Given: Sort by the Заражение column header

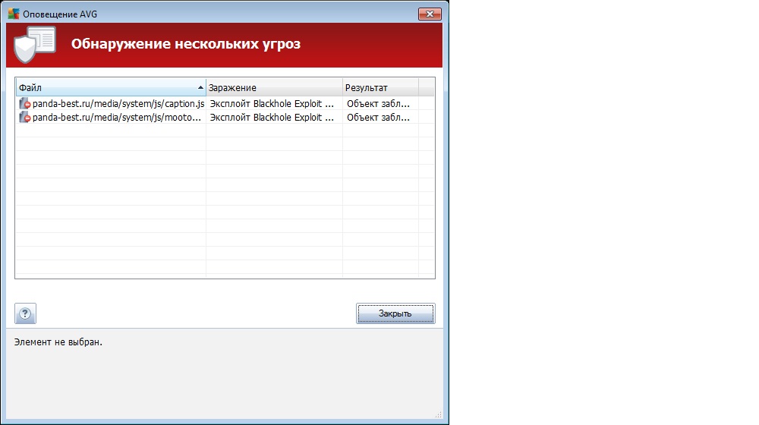Looking at the screenshot, I should (274, 87).
